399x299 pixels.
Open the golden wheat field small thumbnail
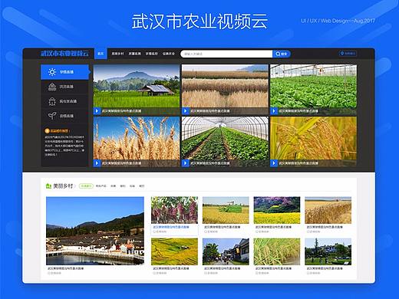[x=328, y=210]
